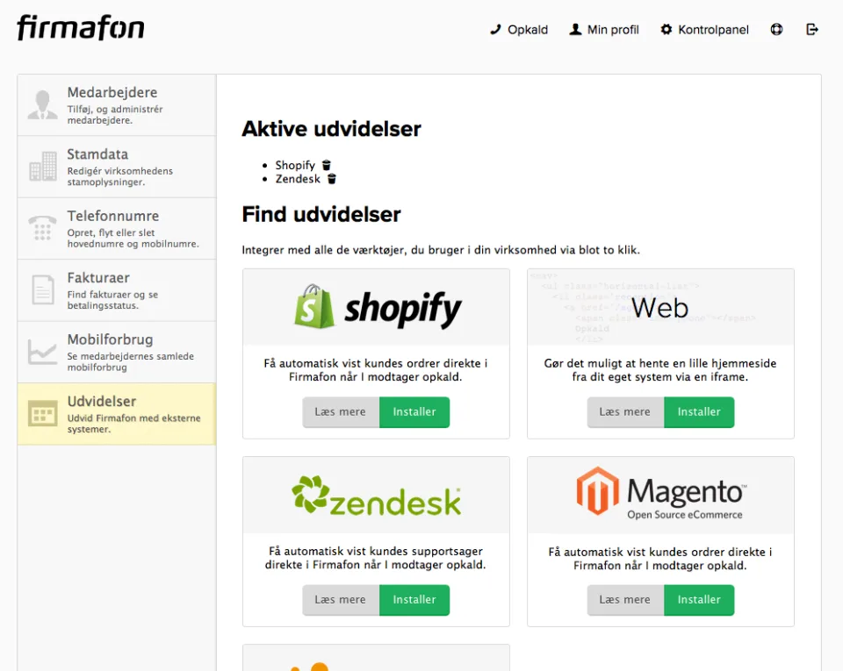The height and width of the screenshot is (671, 843).
Task: Click Zendesk in active extensions list
Action: tap(298, 179)
